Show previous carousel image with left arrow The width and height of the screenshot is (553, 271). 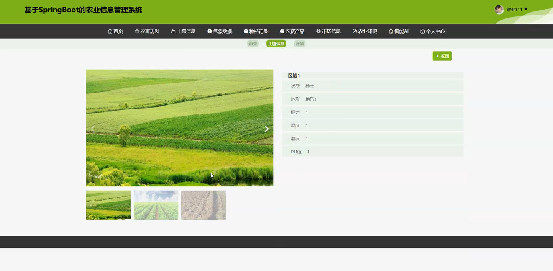coord(92,129)
